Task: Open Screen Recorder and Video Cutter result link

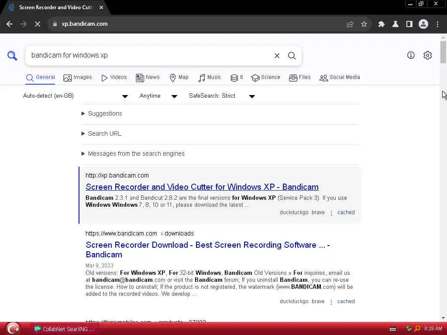Action: pos(202,187)
